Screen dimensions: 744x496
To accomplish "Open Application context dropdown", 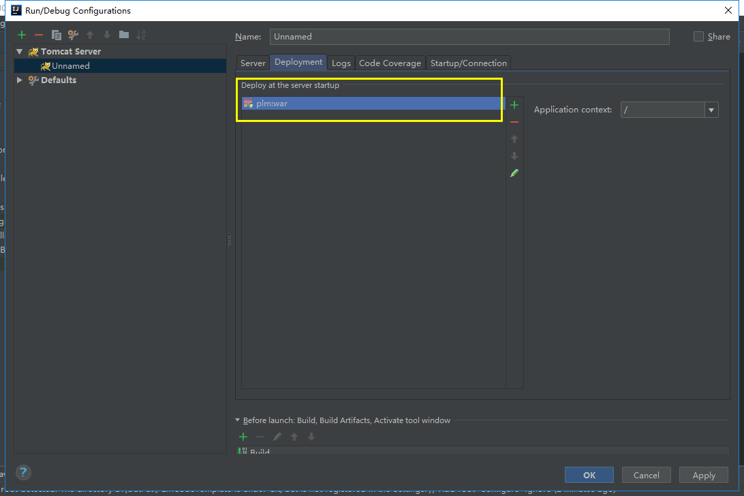I will 711,110.
